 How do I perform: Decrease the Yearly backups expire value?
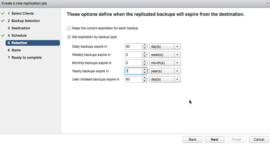pyautogui.click(x=145, y=73)
